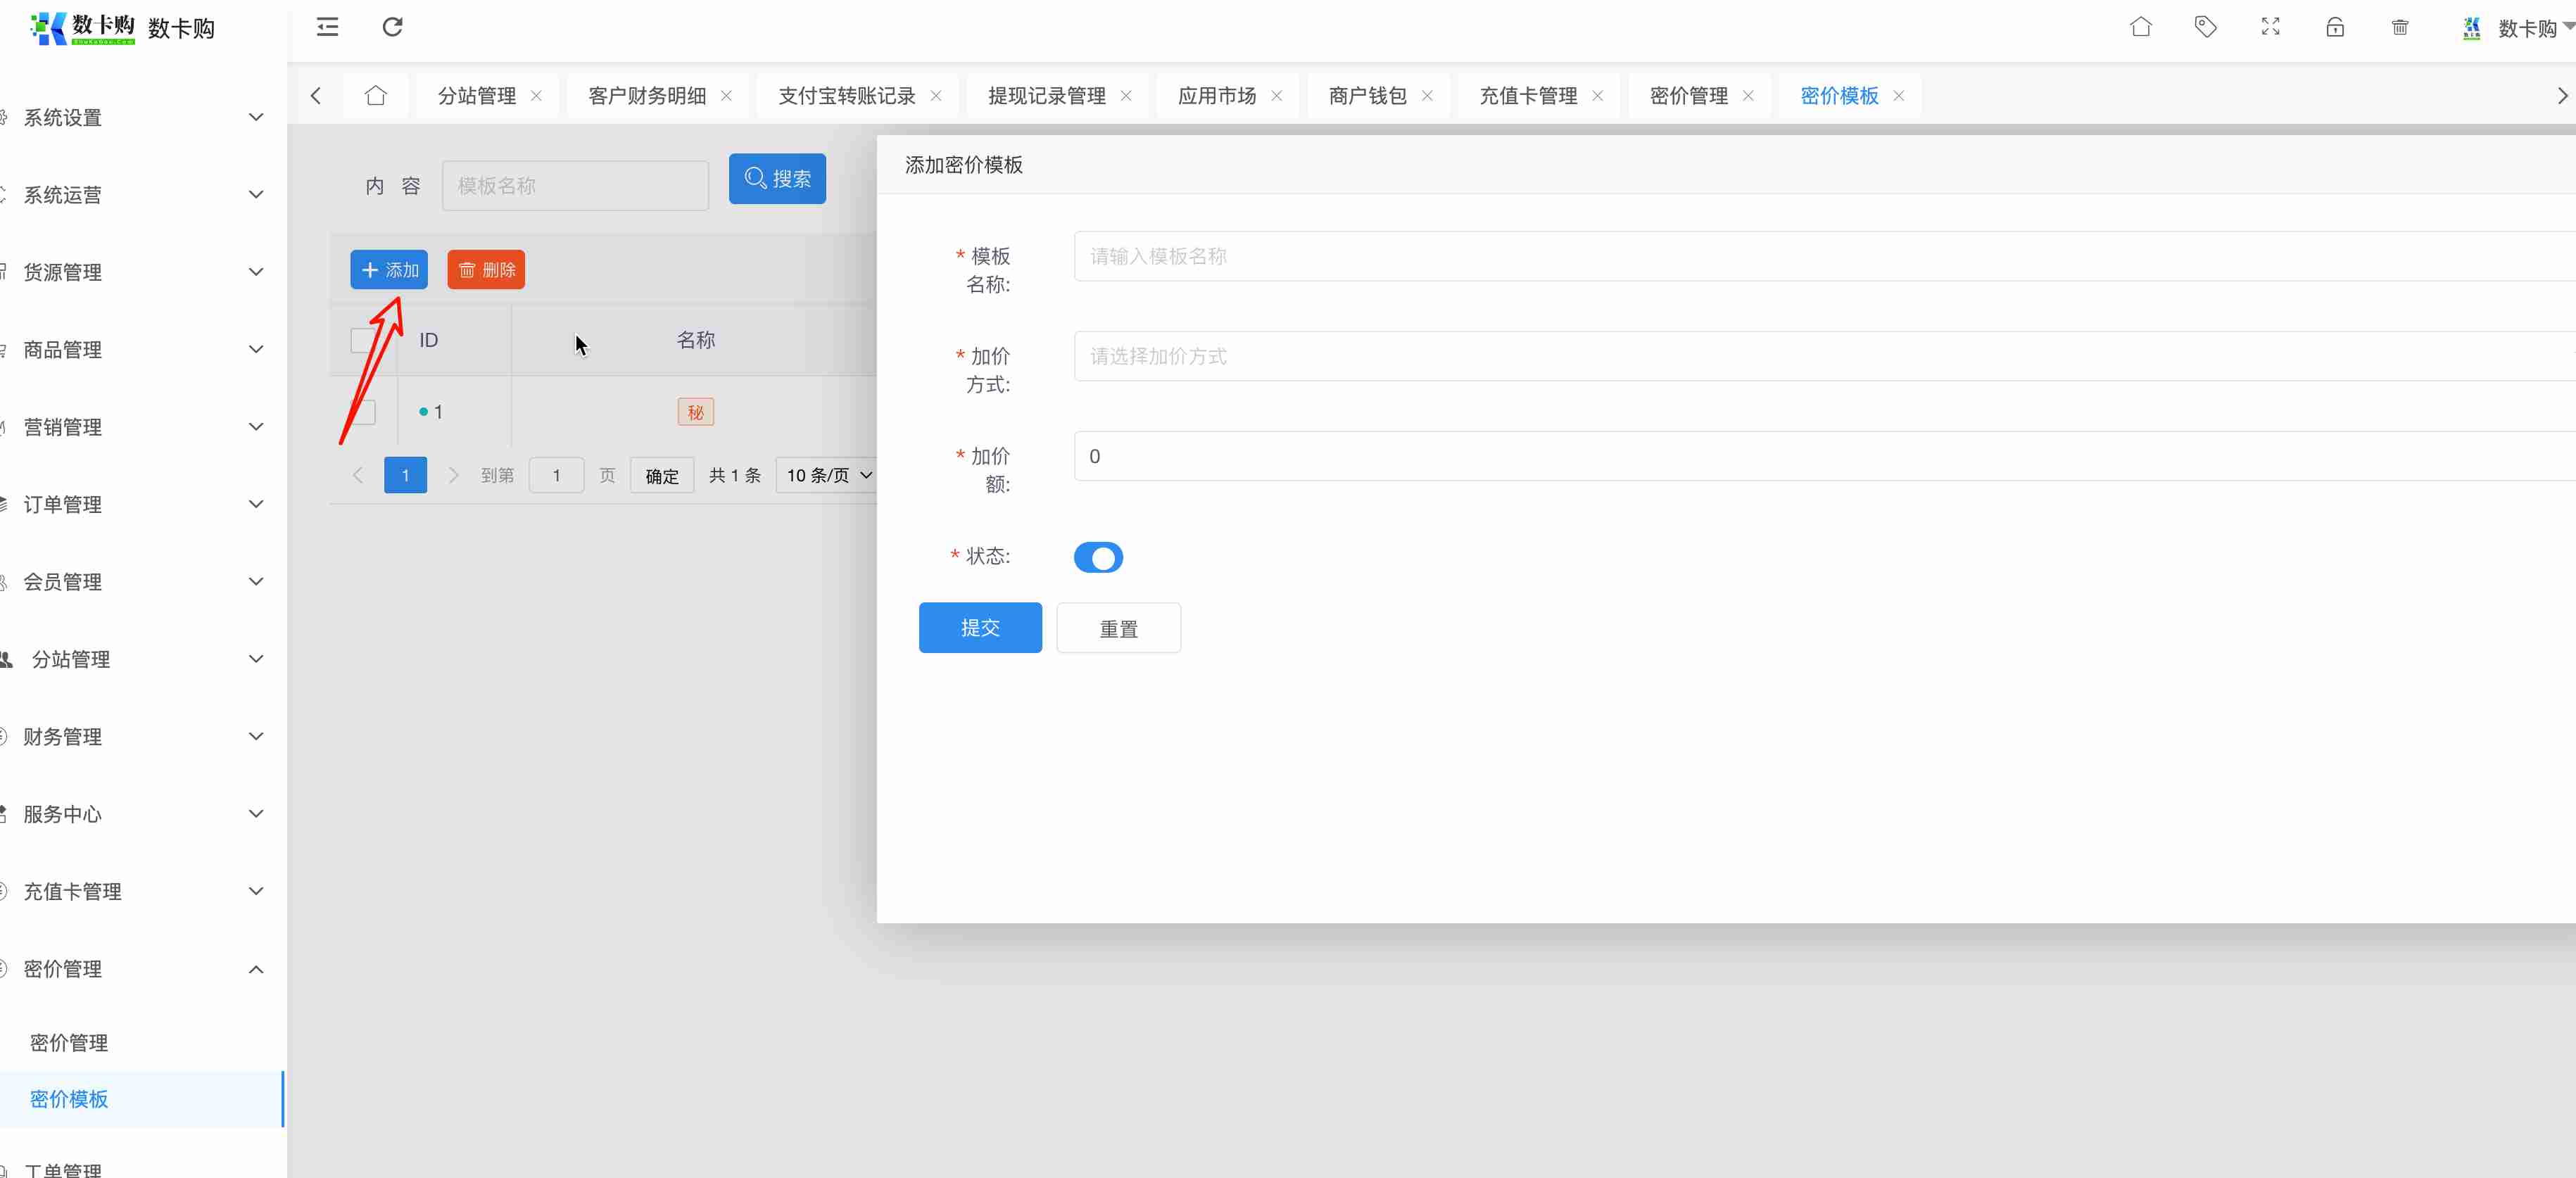
Task: Click the trash icon in top toolbar
Action: (2400, 27)
